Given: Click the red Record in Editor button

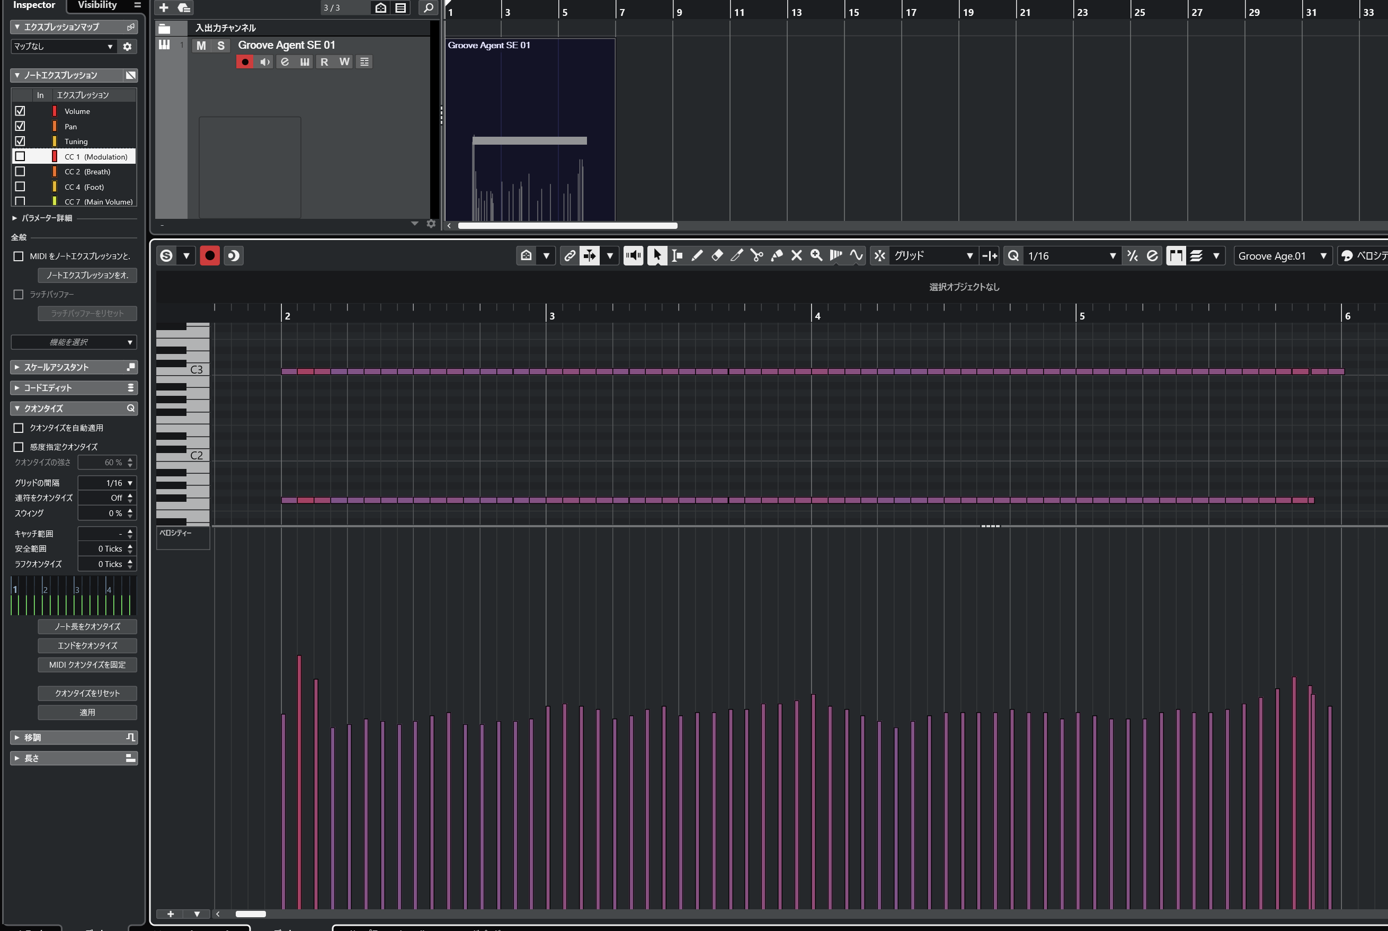Looking at the screenshot, I should coord(210,256).
